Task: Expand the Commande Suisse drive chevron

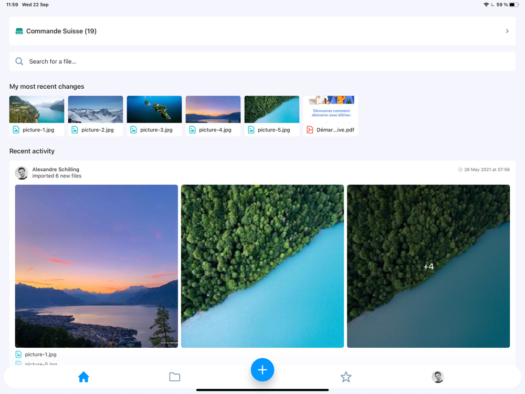Action: pos(507,31)
